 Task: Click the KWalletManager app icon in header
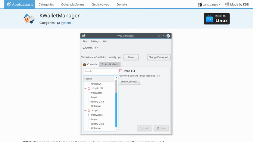coord(29,19)
